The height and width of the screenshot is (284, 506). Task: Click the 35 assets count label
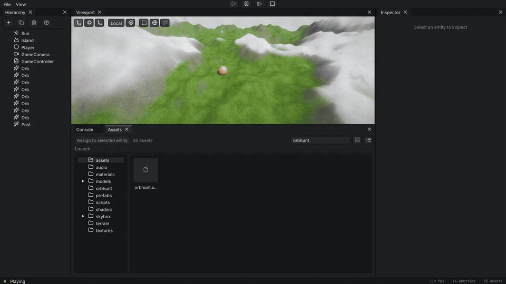tap(143, 140)
